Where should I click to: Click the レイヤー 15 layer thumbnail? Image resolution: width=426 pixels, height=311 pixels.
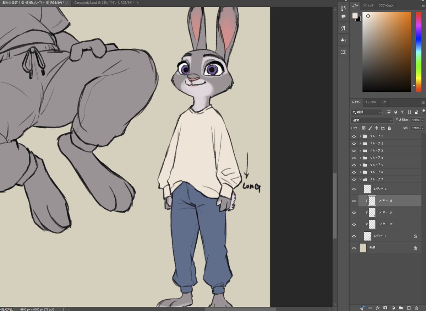tap(372, 201)
